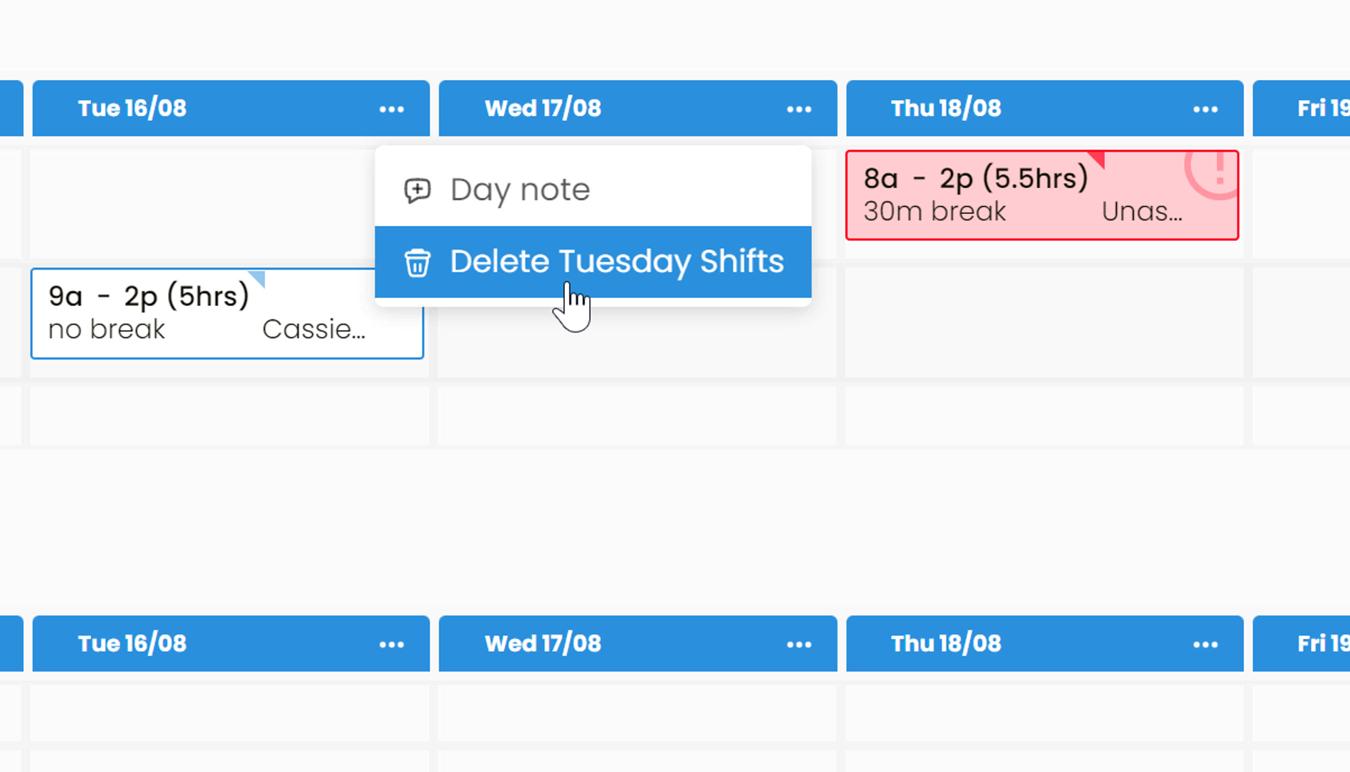Open the bottom Tue 16/08 three-dot menu

tap(391, 645)
